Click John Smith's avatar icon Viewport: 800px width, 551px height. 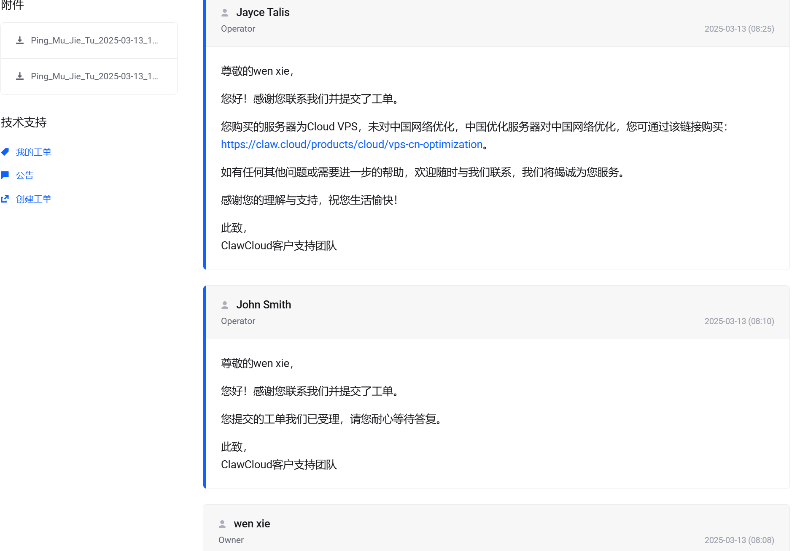[224, 305]
